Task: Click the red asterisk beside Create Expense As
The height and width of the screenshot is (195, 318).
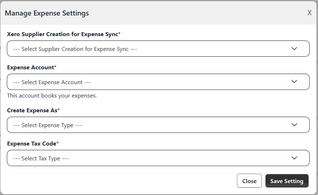Action: pos(59,110)
